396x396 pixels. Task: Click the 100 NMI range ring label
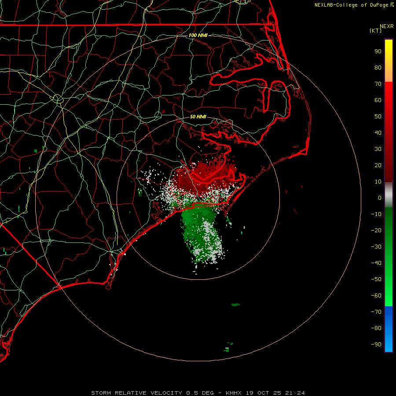(x=198, y=35)
